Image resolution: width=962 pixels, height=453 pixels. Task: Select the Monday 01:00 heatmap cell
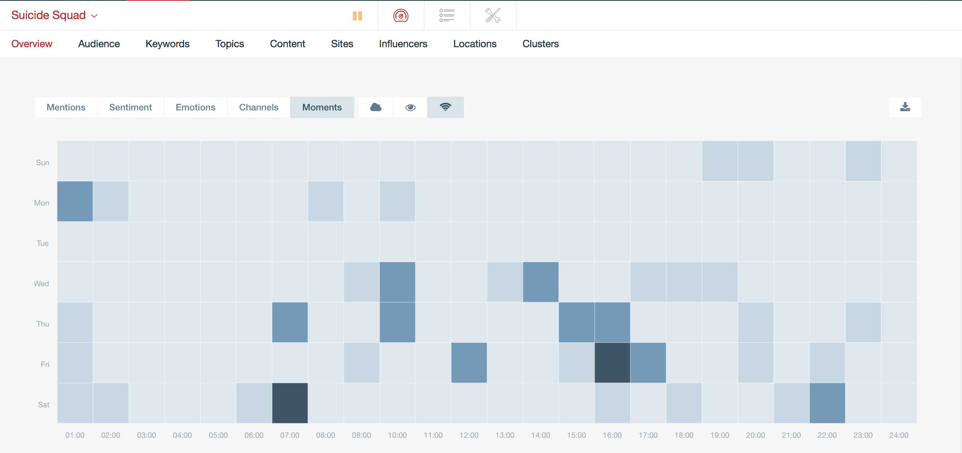pos(75,201)
